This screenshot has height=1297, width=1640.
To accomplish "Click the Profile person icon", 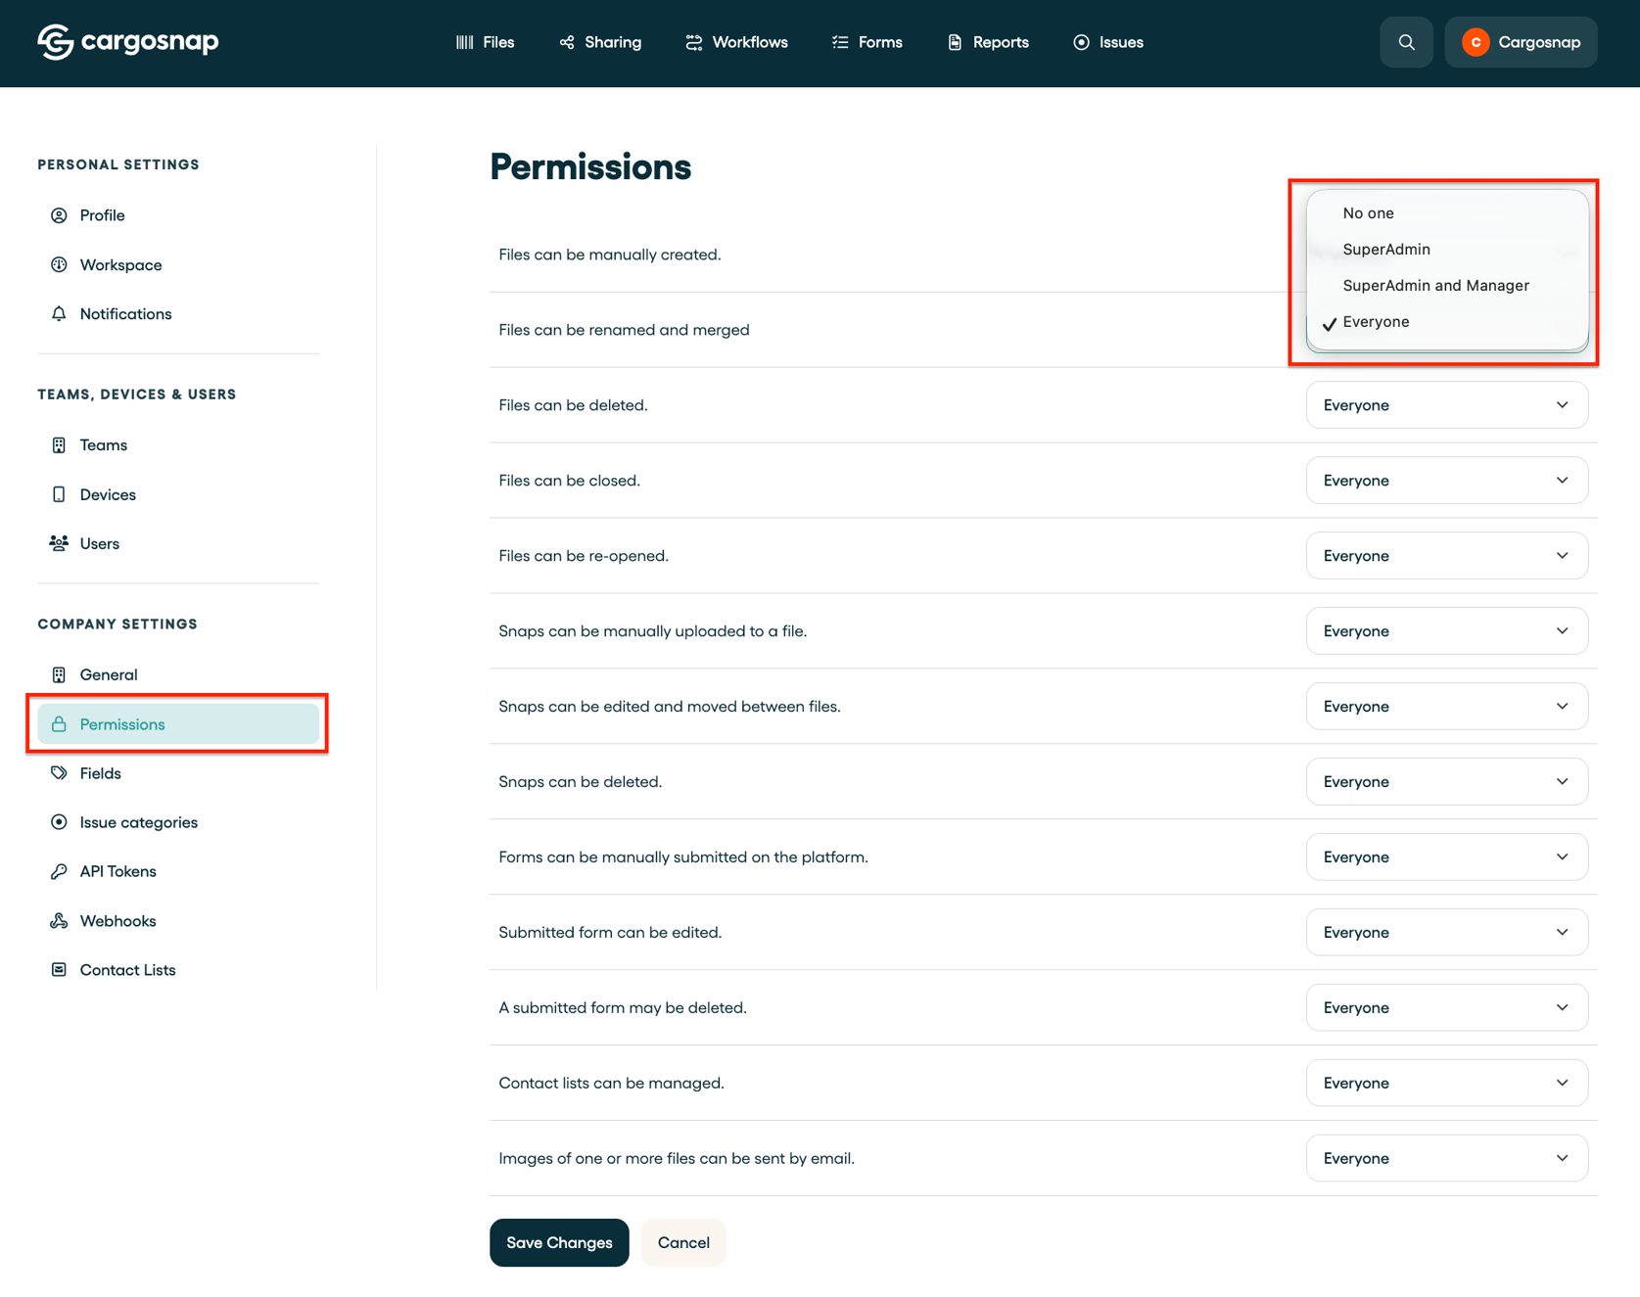I will click(x=59, y=215).
